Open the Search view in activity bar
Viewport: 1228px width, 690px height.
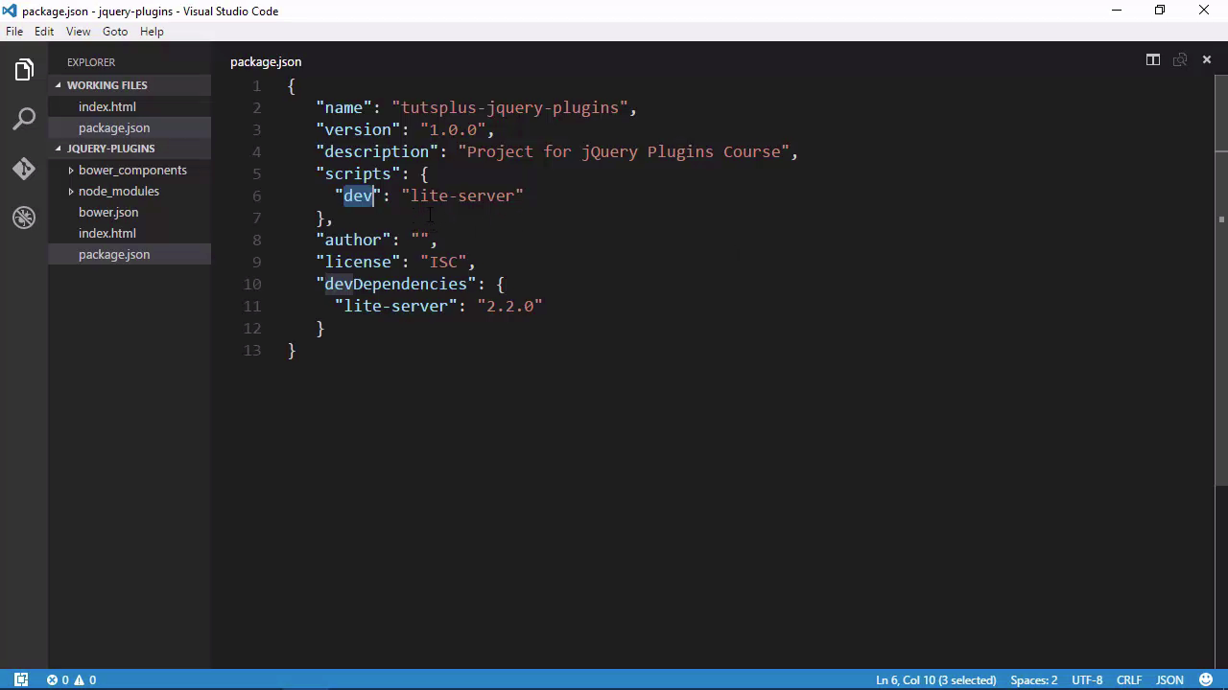click(24, 119)
